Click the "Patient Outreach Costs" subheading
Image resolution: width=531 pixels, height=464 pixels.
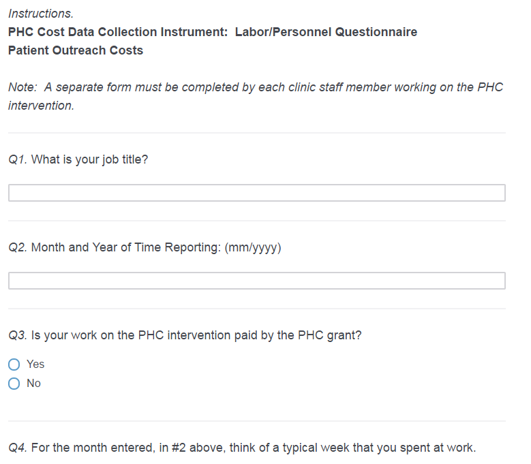[76, 50]
